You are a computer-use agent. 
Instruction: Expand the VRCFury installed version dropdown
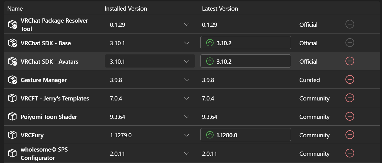pyautogui.click(x=187, y=135)
